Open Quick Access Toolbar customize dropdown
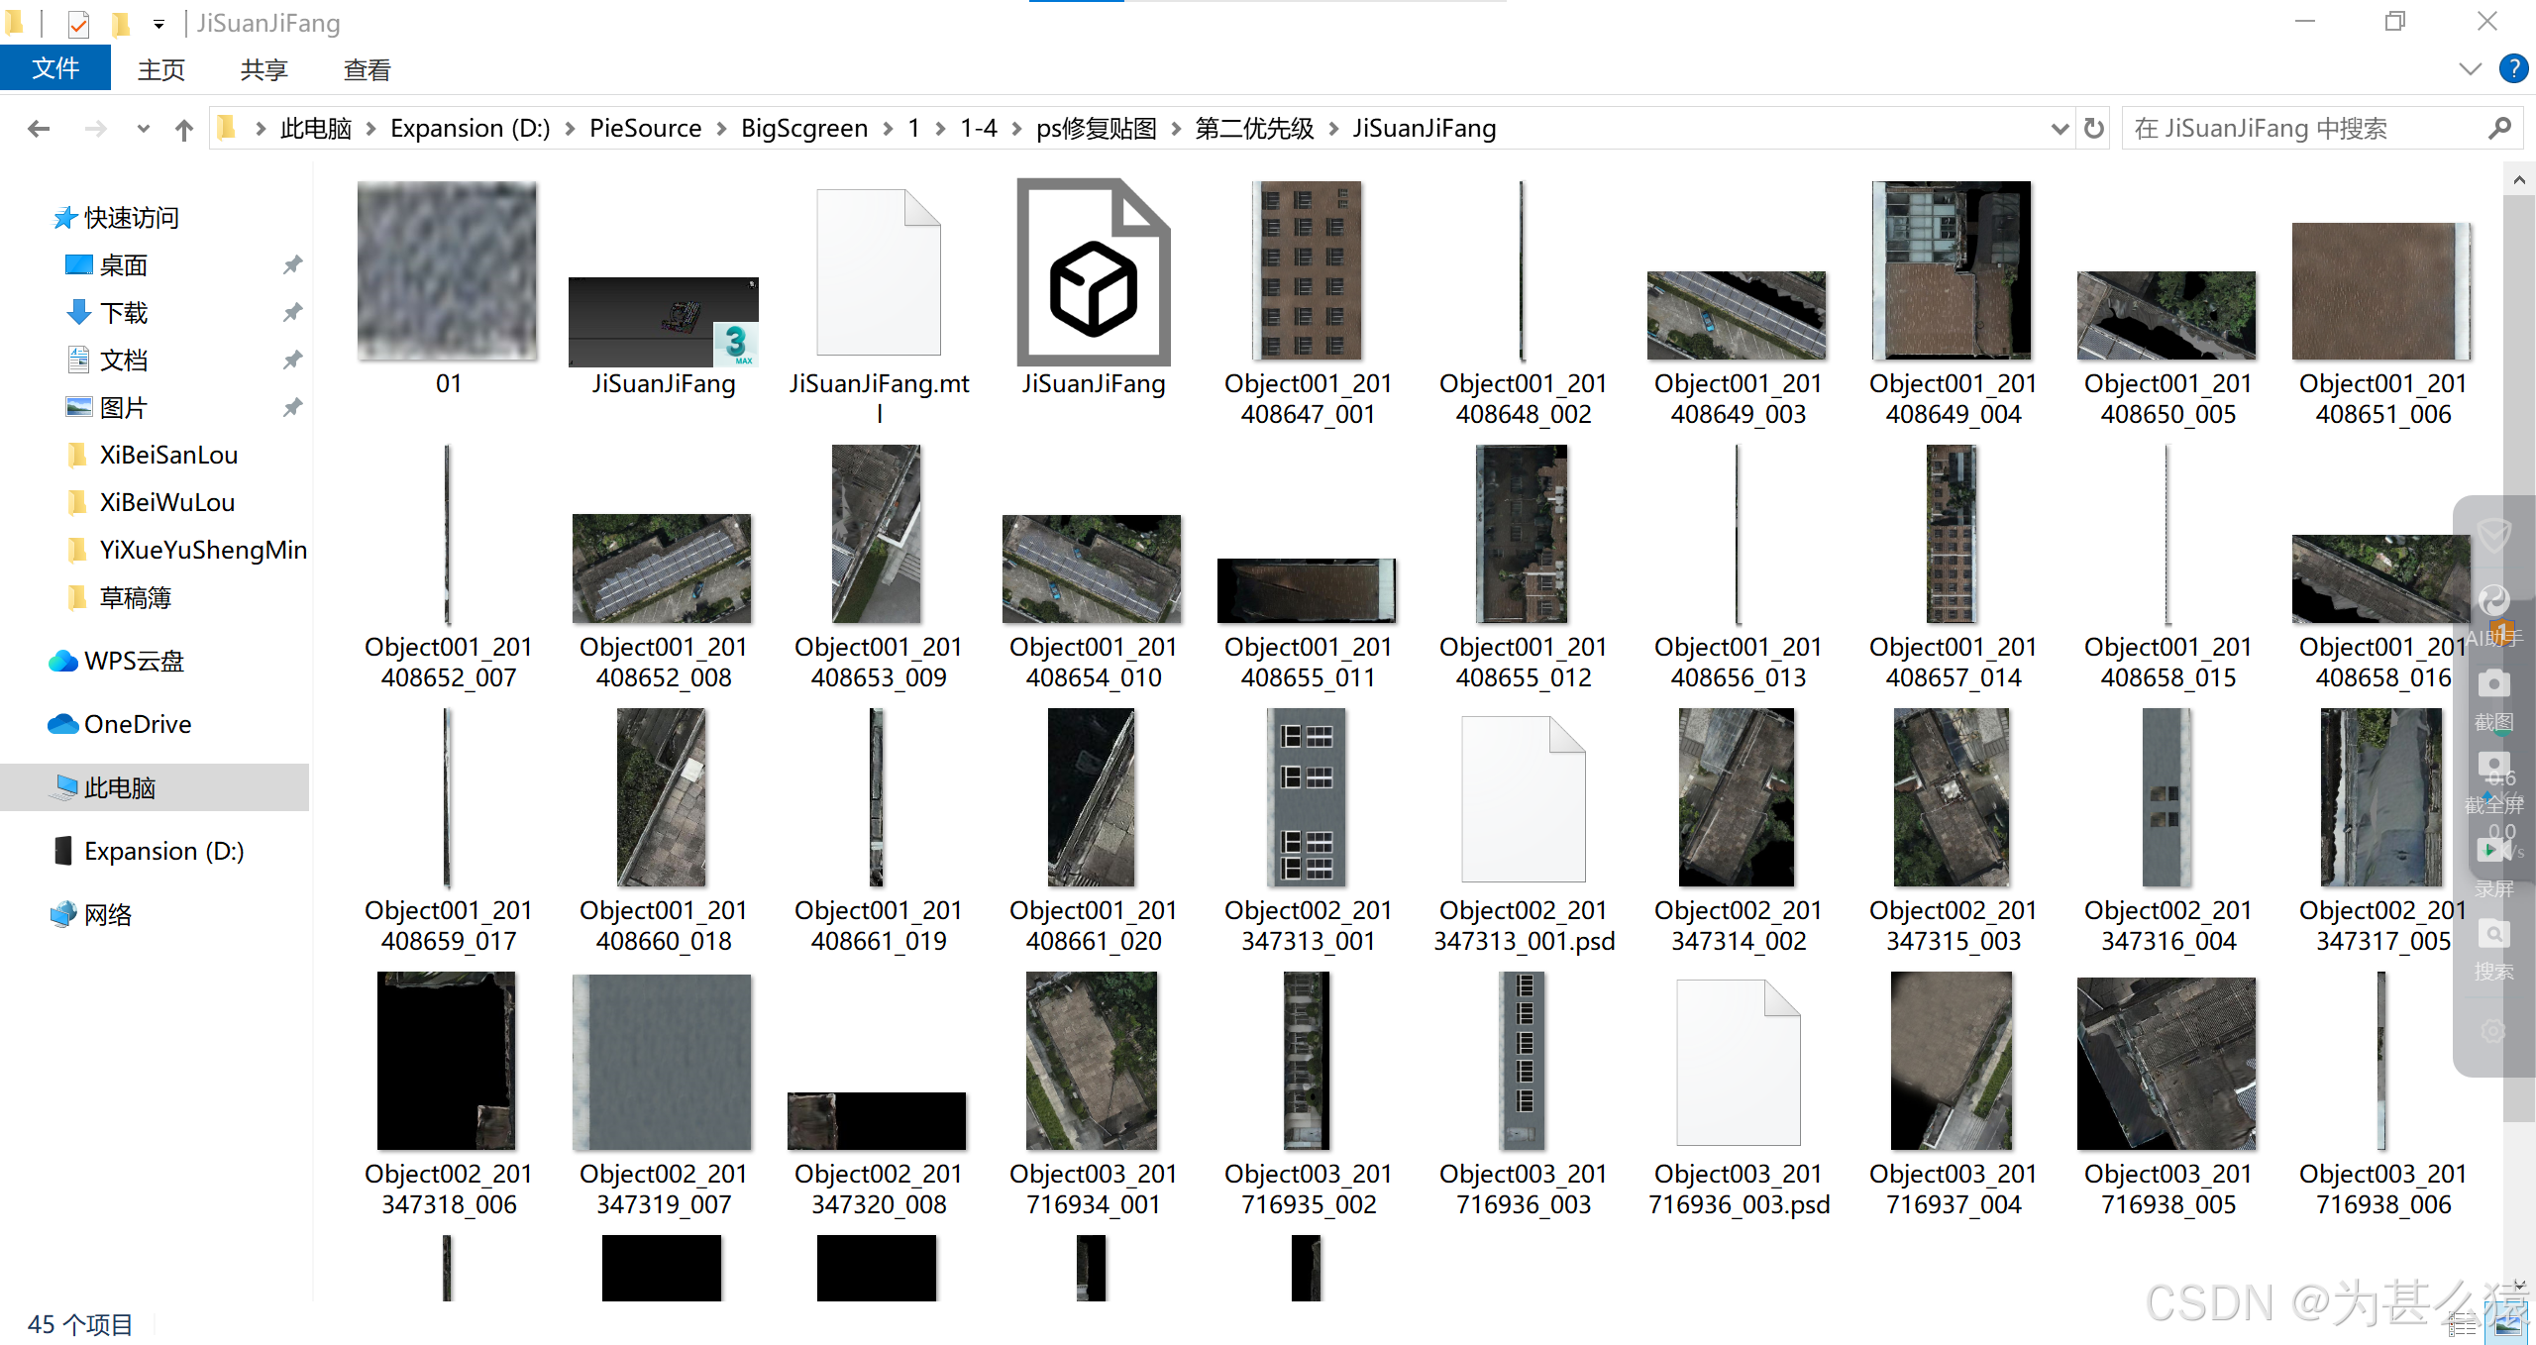Image resolution: width=2536 pixels, height=1345 pixels. pyautogui.click(x=158, y=24)
